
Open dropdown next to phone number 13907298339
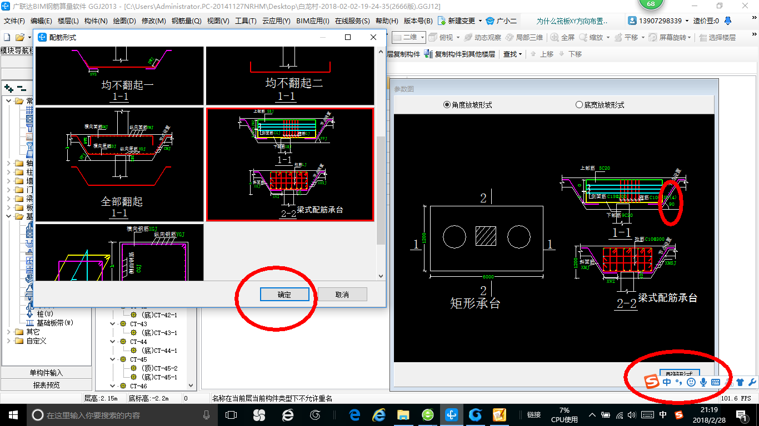click(x=687, y=21)
